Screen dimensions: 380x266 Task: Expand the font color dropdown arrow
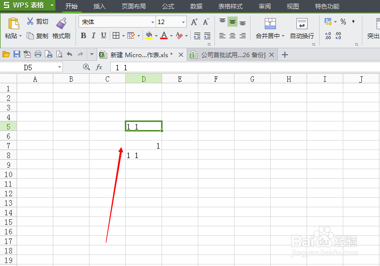point(171,36)
